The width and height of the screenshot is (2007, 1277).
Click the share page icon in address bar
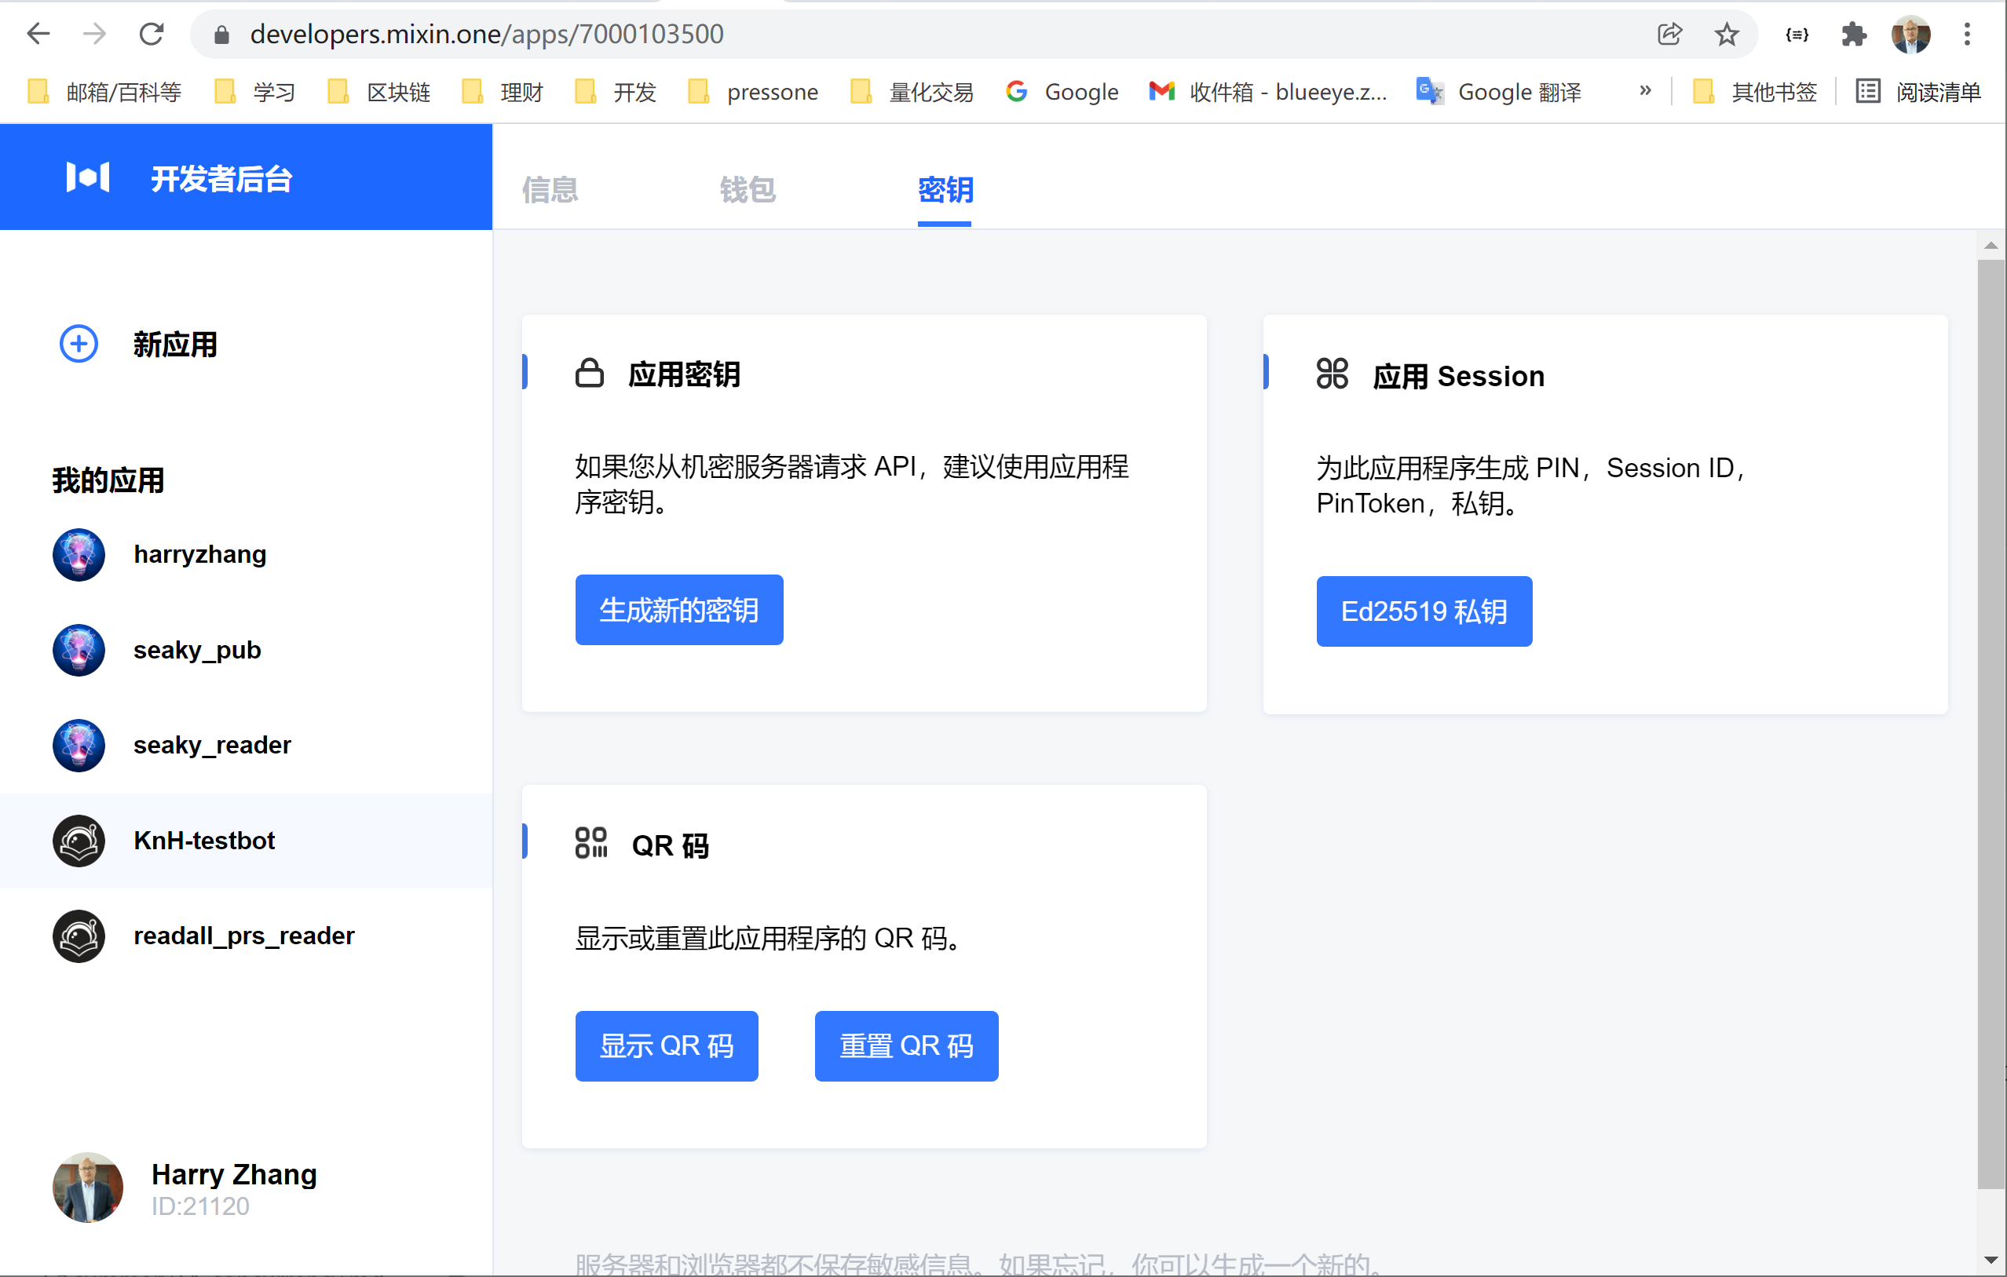pyautogui.click(x=1669, y=35)
